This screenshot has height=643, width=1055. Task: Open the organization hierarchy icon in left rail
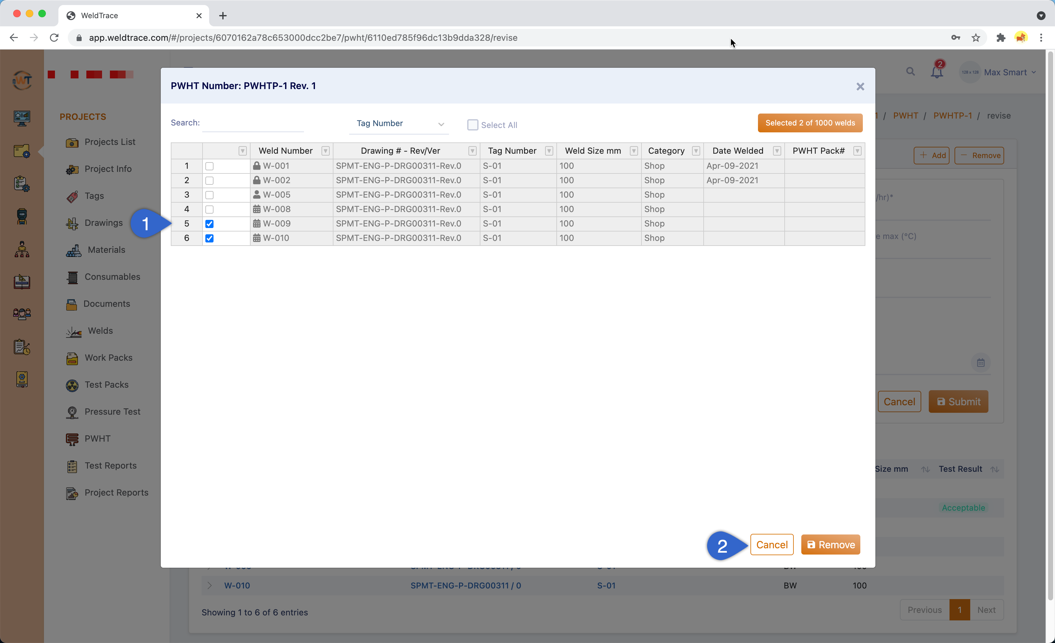pos(22,249)
